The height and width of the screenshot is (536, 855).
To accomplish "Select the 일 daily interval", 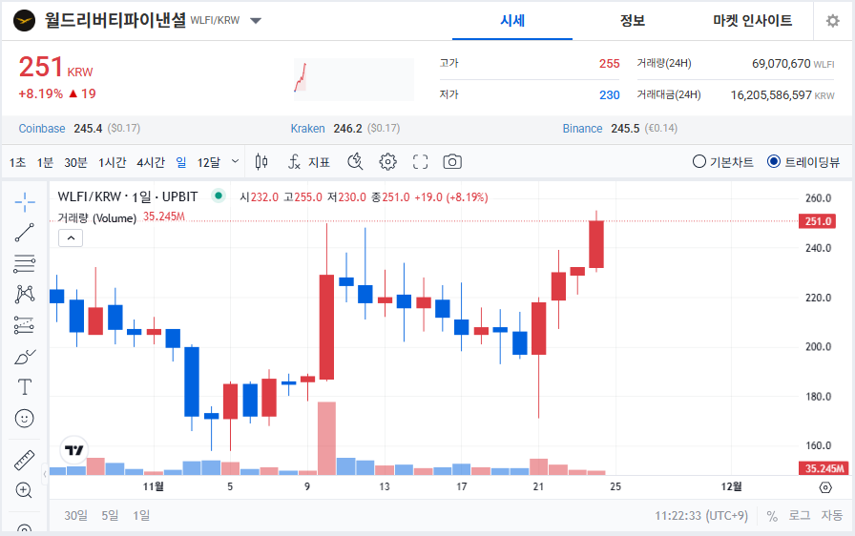I will [x=181, y=162].
